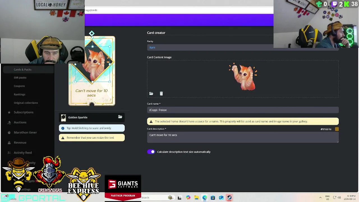Open Coupons menu item
The image size is (359, 202).
tap(19, 86)
